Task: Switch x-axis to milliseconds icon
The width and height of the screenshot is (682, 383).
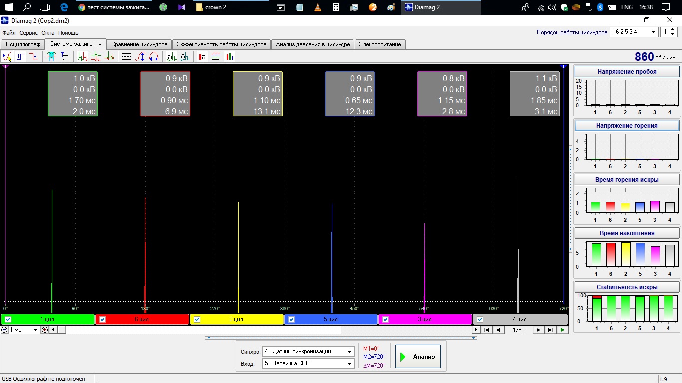Action: tap(171, 57)
